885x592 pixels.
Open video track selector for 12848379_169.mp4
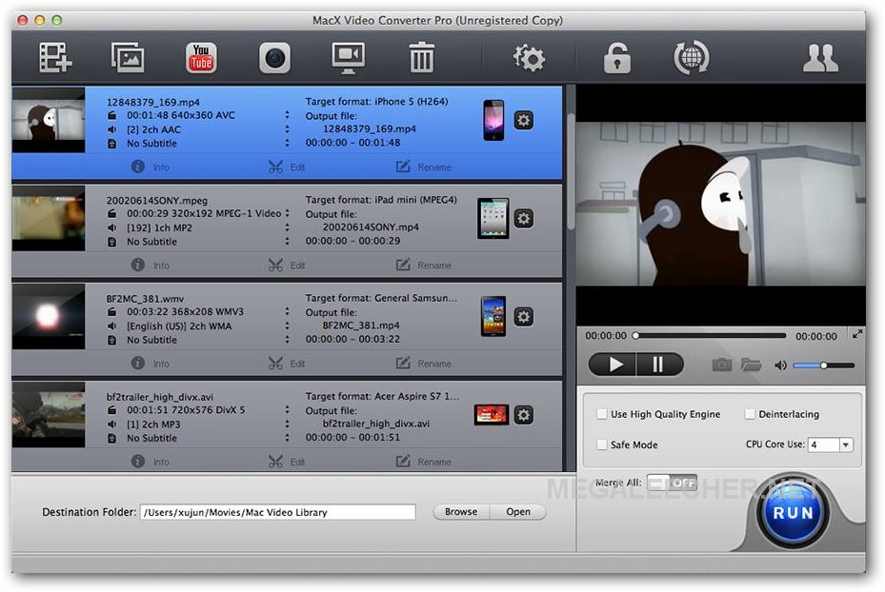pyautogui.click(x=288, y=115)
